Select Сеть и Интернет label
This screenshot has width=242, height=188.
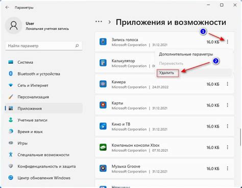click(33, 85)
